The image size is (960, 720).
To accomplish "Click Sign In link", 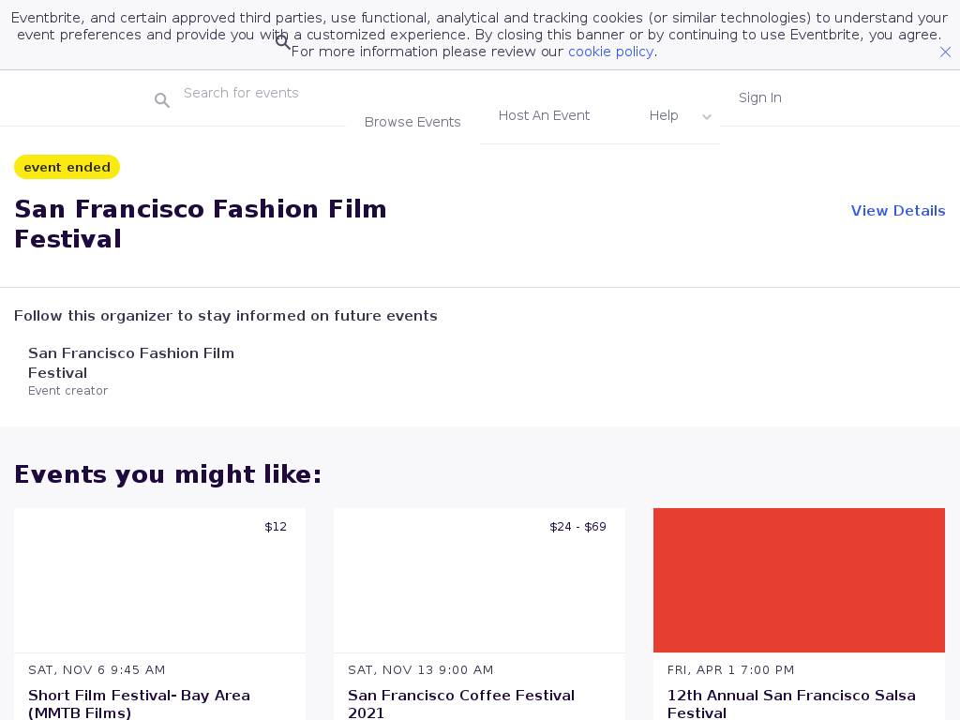I will (x=759, y=97).
